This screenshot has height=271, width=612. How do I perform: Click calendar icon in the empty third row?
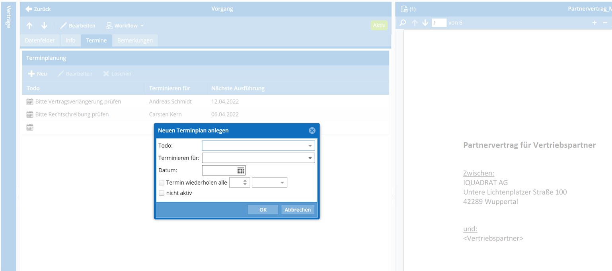[x=30, y=127]
